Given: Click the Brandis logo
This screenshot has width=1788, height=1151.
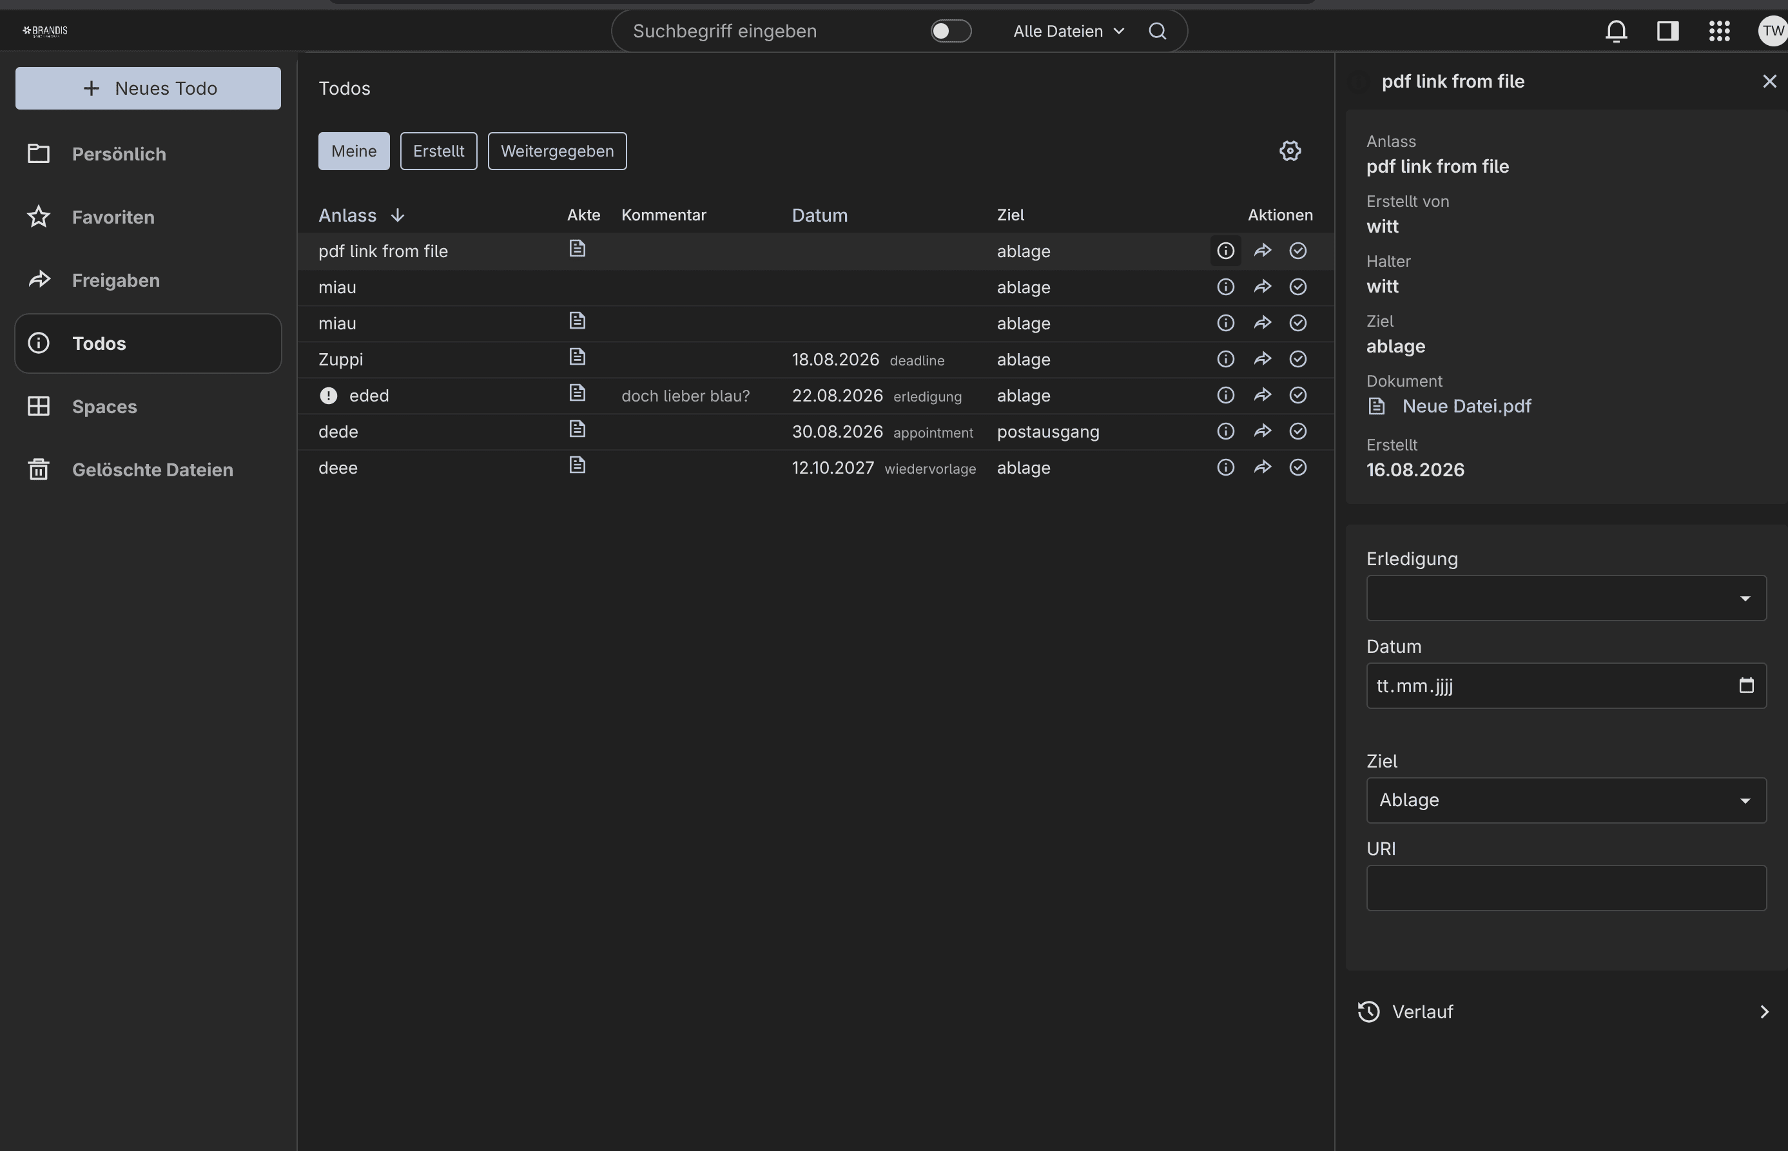Looking at the screenshot, I should [x=45, y=31].
